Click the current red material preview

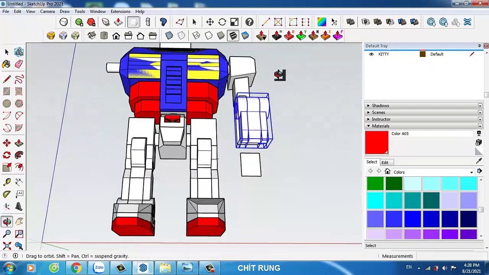click(x=377, y=142)
